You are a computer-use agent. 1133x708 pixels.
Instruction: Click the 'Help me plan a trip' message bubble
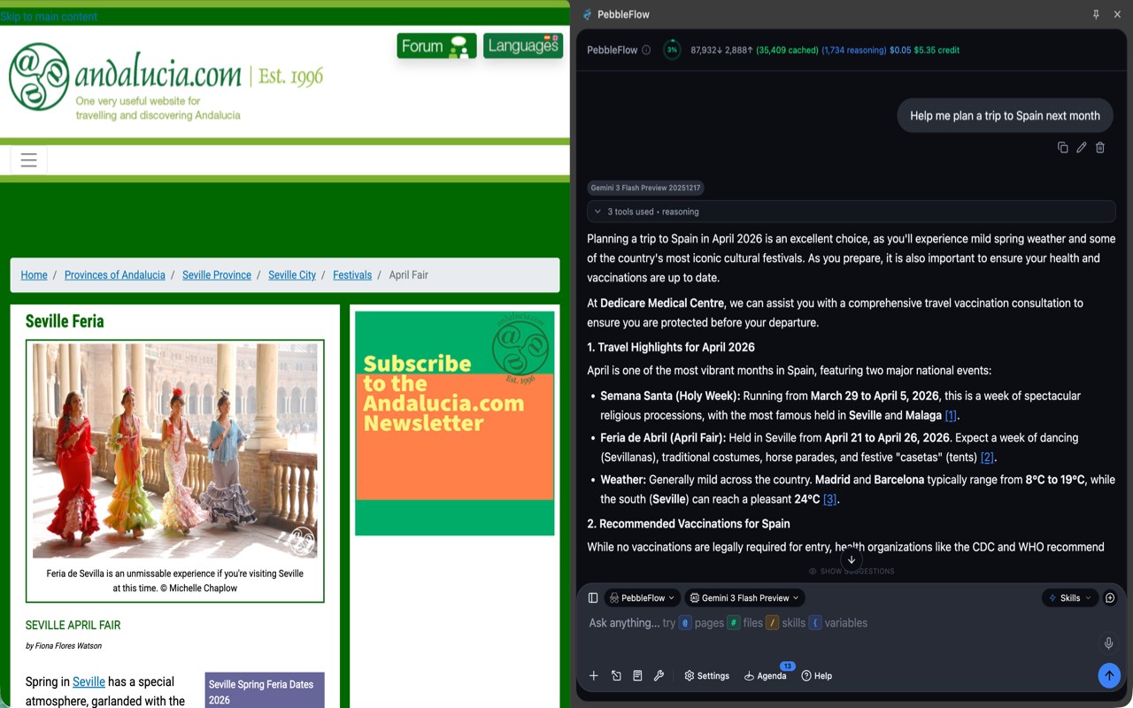(x=1005, y=116)
